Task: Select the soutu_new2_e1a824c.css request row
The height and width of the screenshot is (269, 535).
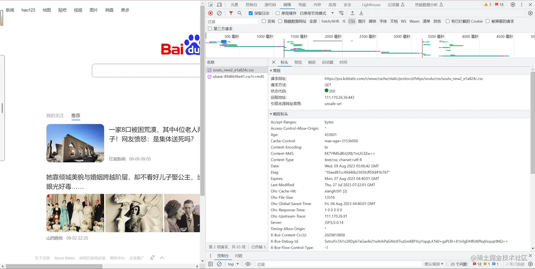Action: coord(237,70)
